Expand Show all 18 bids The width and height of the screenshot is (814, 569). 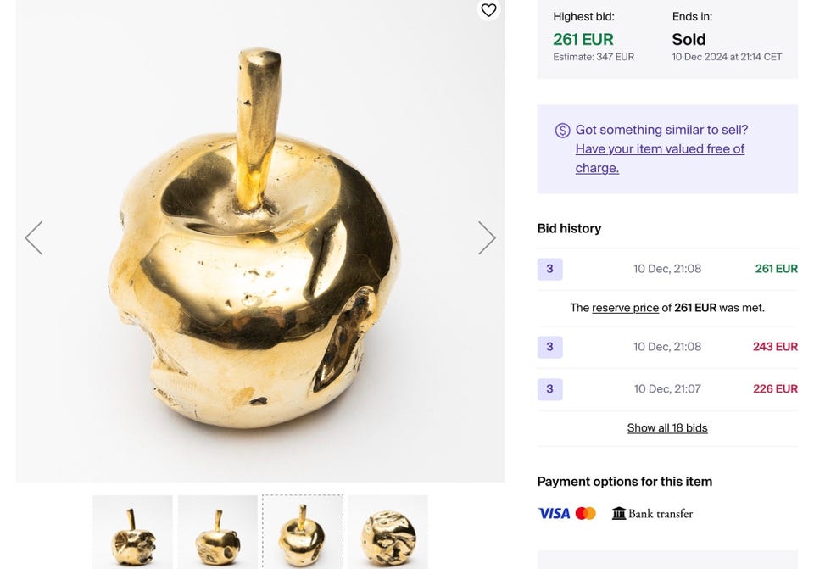tap(667, 428)
